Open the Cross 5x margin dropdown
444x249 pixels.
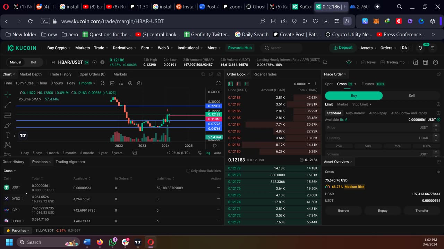[347, 84]
